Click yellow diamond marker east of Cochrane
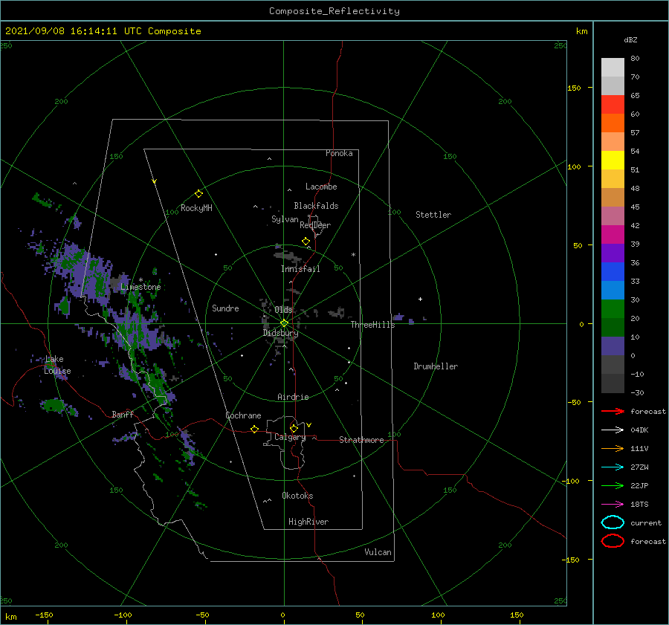This screenshot has height=625, width=669. [x=254, y=430]
